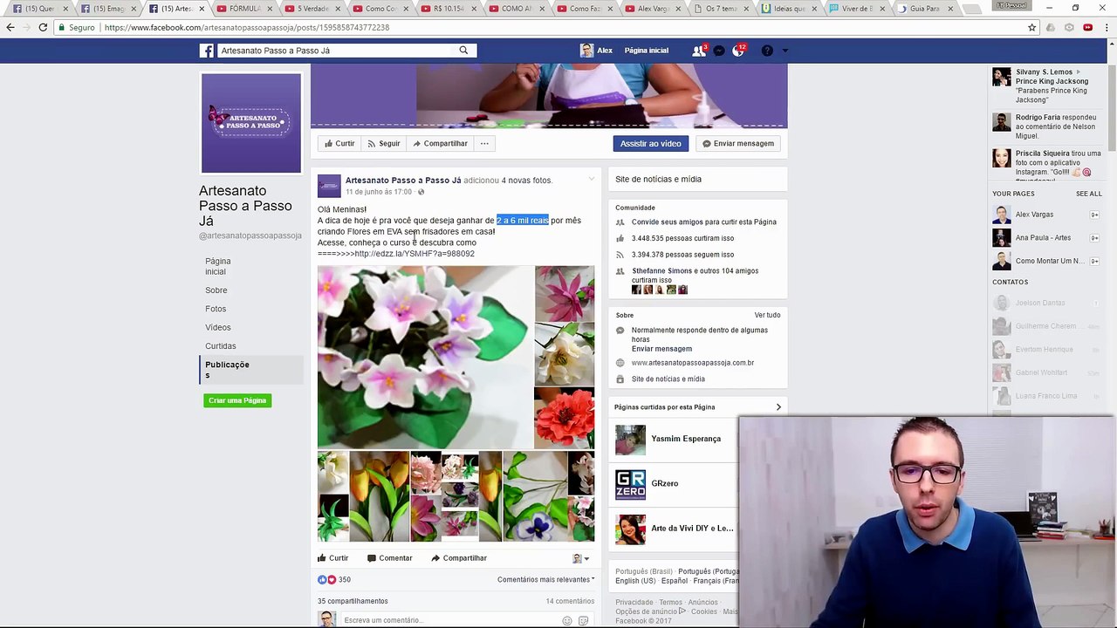The width and height of the screenshot is (1117, 628).
Task: Click Página inicial in top bar
Action: tap(647, 51)
